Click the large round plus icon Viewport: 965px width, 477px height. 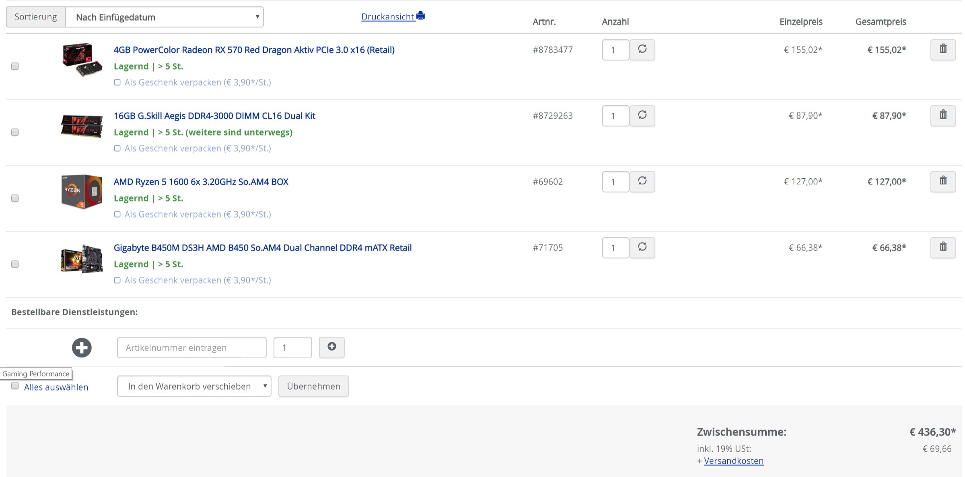[x=82, y=347]
